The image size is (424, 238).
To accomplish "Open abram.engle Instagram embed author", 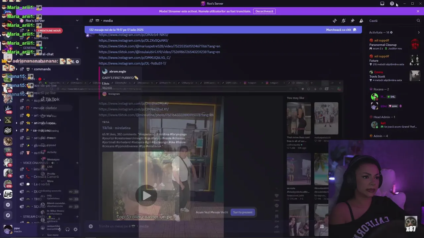I will coord(118,71).
